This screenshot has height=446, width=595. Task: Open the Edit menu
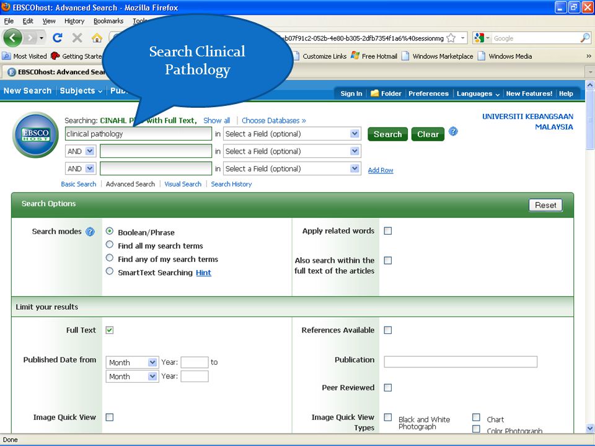(x=28, y=21)
